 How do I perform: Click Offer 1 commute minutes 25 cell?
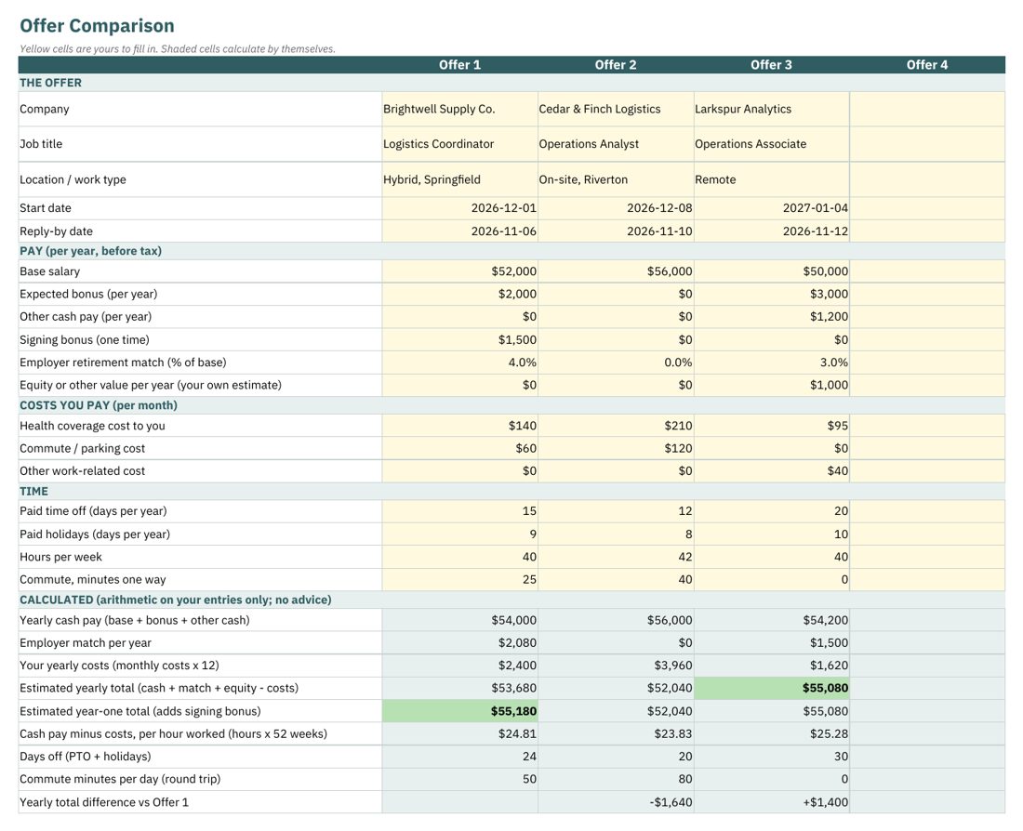pyautogui.click(x=460, y=579)
